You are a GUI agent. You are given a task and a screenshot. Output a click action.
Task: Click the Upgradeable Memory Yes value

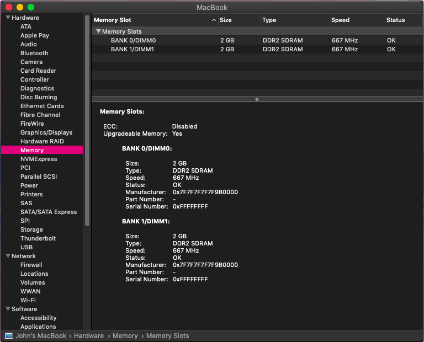pyautogui.click(x=177, y=133)
